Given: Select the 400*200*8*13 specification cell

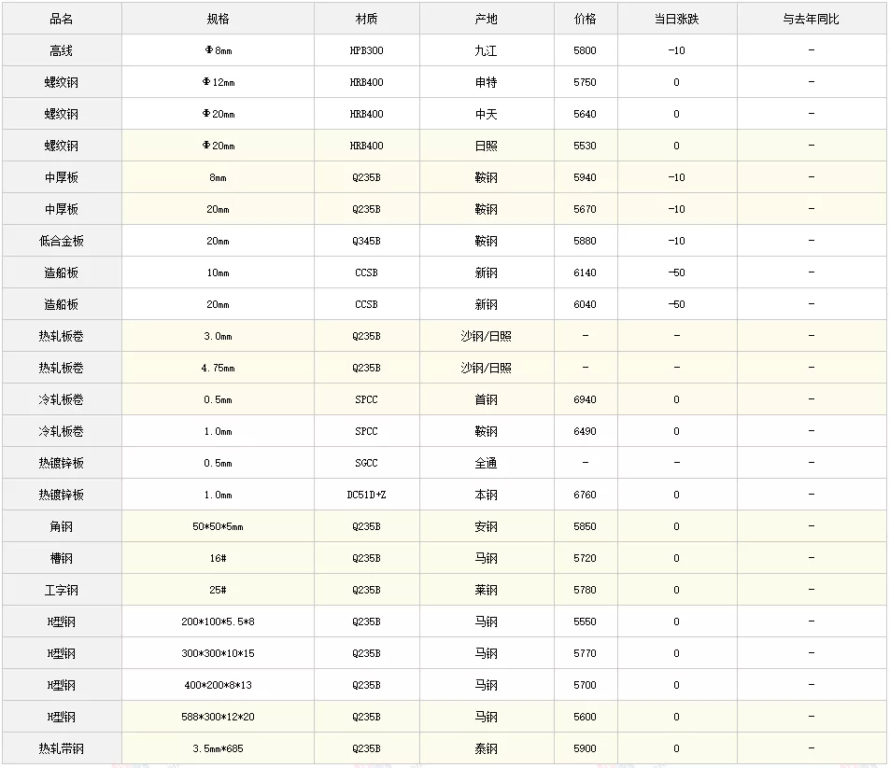Looking at the screenshot, I should point(218,686).
